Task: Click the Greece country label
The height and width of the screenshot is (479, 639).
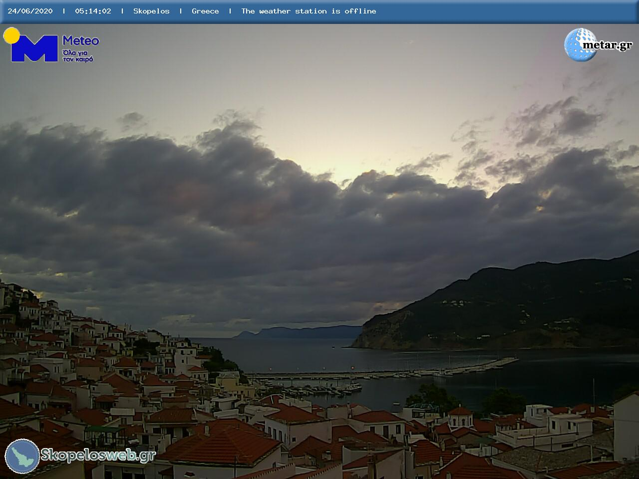Action: [205, 11]
